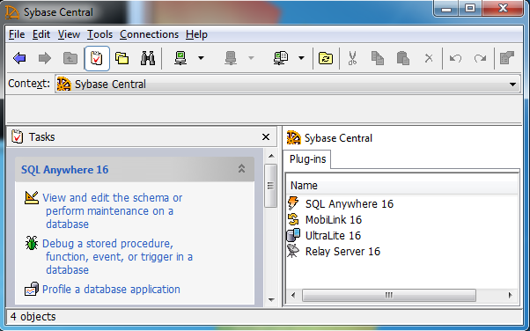530x331 pixels.
Task: Click the Name column header
Action: 401,185
